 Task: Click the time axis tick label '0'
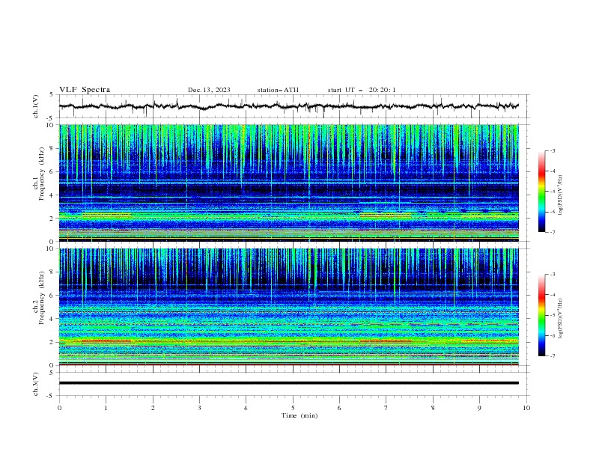coord(59,408)
